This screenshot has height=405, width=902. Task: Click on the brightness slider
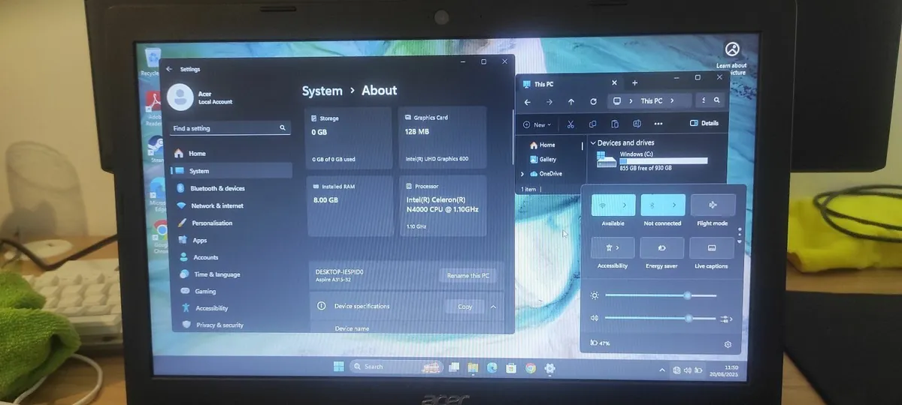pyautogui.click(x=661, y=295)
